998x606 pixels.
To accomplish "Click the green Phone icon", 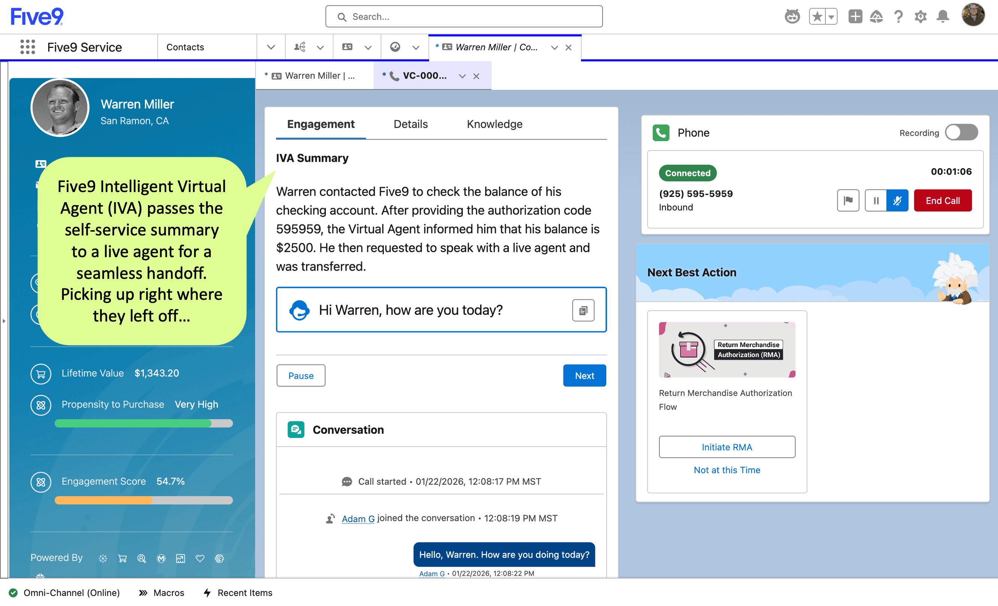I will [661, 133].
